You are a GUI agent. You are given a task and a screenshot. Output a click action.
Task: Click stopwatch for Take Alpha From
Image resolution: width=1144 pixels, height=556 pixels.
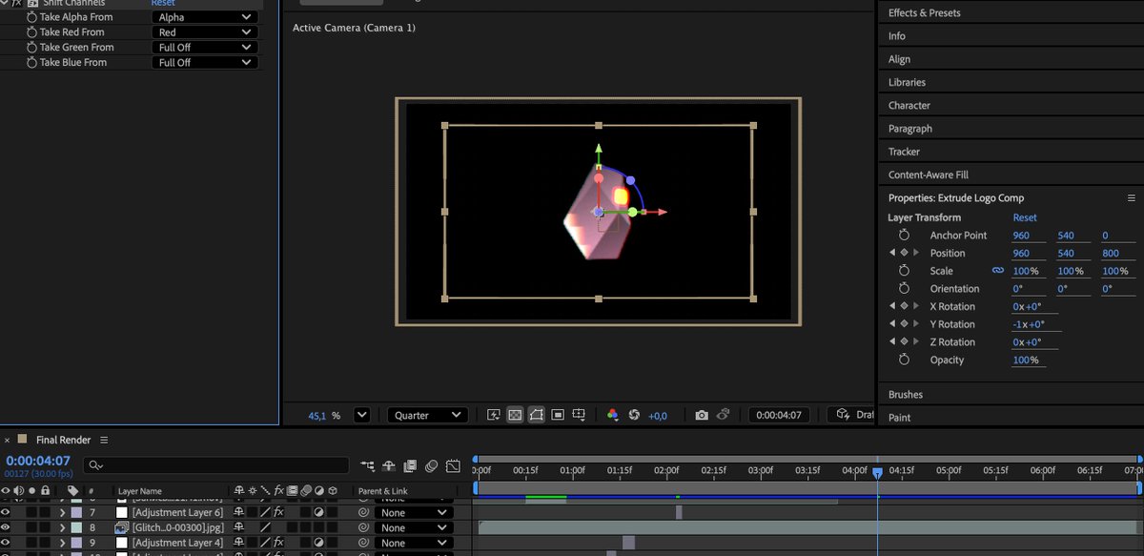coord(31,17)
